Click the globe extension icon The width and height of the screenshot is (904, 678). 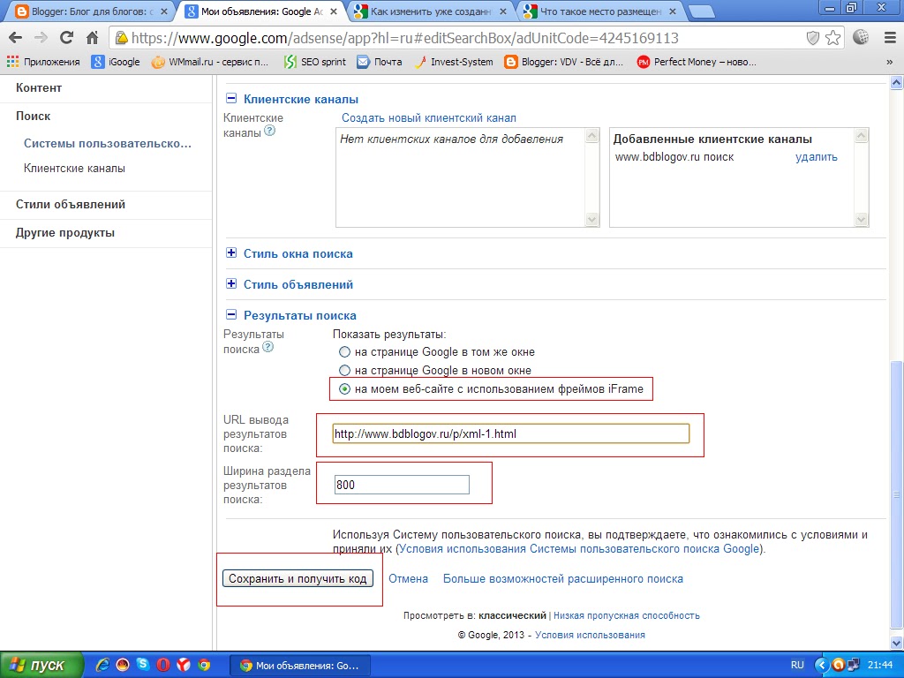point(861,37)
